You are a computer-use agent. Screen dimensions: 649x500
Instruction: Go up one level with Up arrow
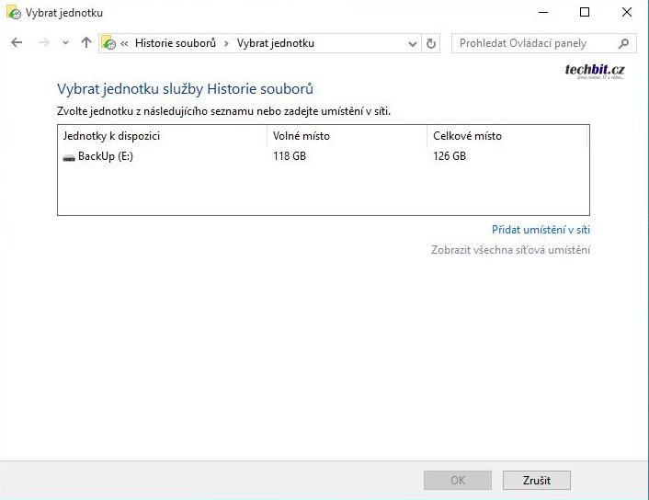[86, 43]
